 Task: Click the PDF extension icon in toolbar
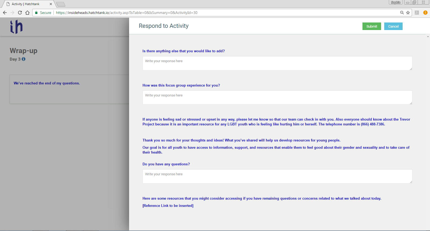[417, 13]
